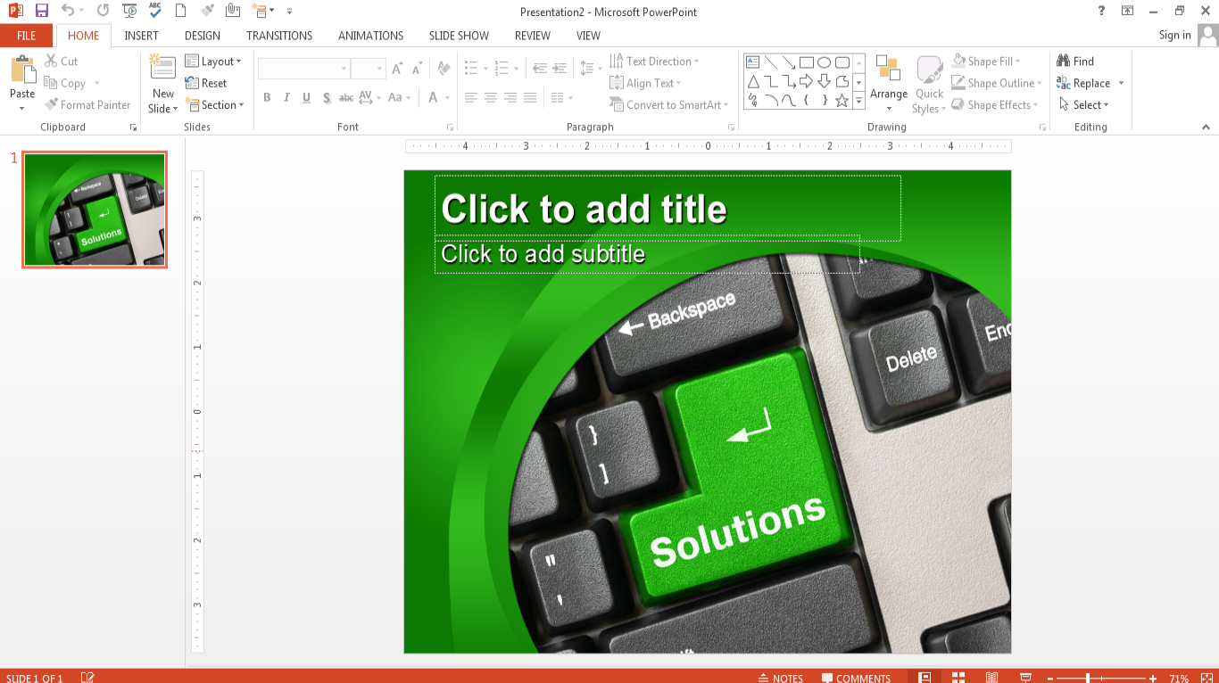Switch to Reading View

coord(991,678)
